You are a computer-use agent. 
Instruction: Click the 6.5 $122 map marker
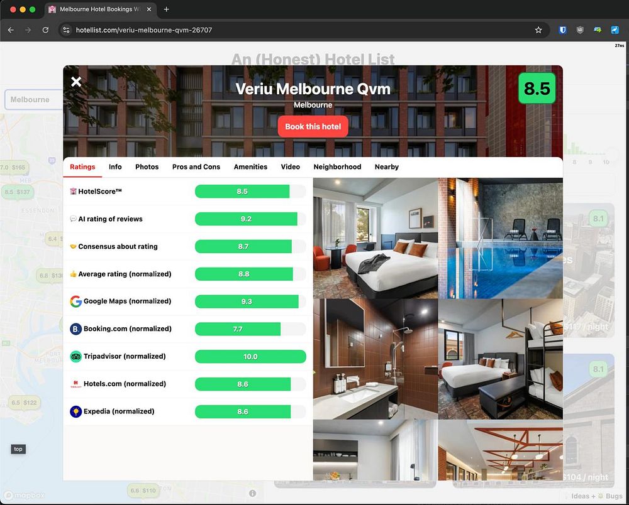(x=24, y=403)
